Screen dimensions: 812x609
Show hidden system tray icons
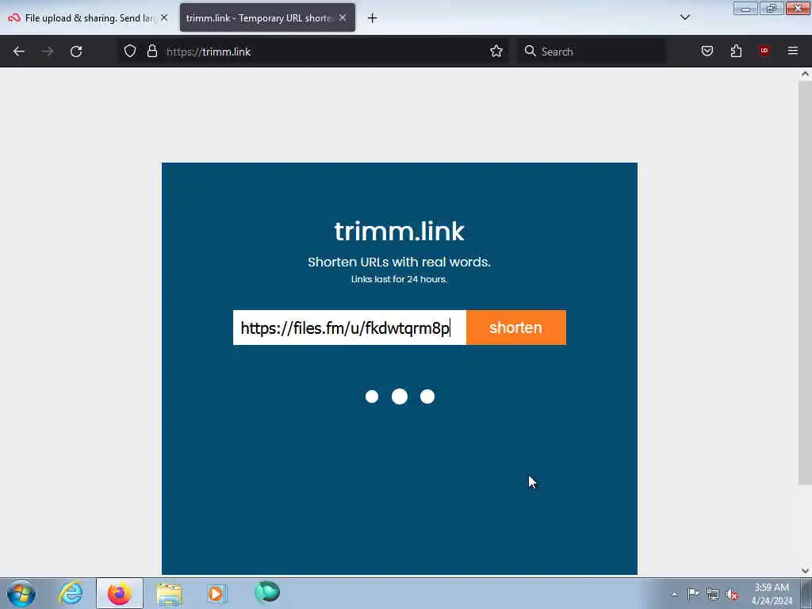(x=674, y=594)
